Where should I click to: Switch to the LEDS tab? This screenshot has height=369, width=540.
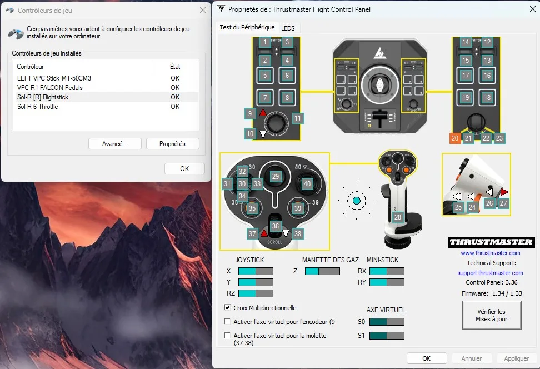click(x=288, y=28)
